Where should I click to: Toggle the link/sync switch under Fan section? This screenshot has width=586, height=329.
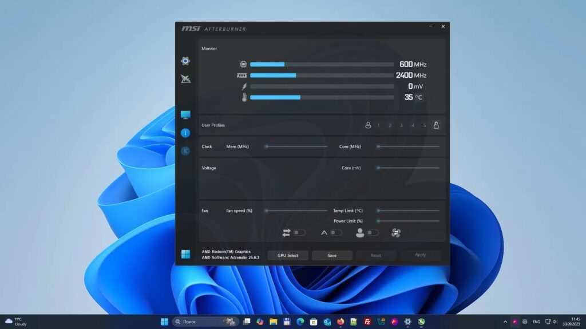[x=299, y=233]
